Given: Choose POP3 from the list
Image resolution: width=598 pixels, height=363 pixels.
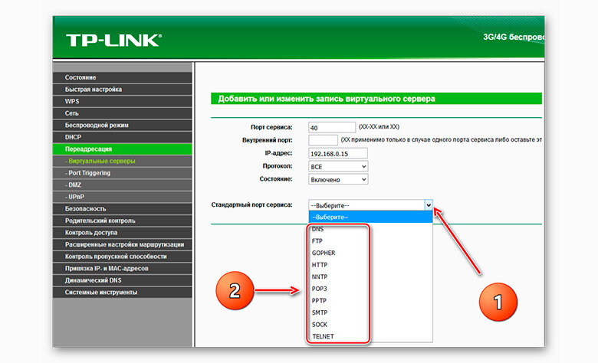Looking at the screenshot, I should pyautogui.click(x=370, y=289).
